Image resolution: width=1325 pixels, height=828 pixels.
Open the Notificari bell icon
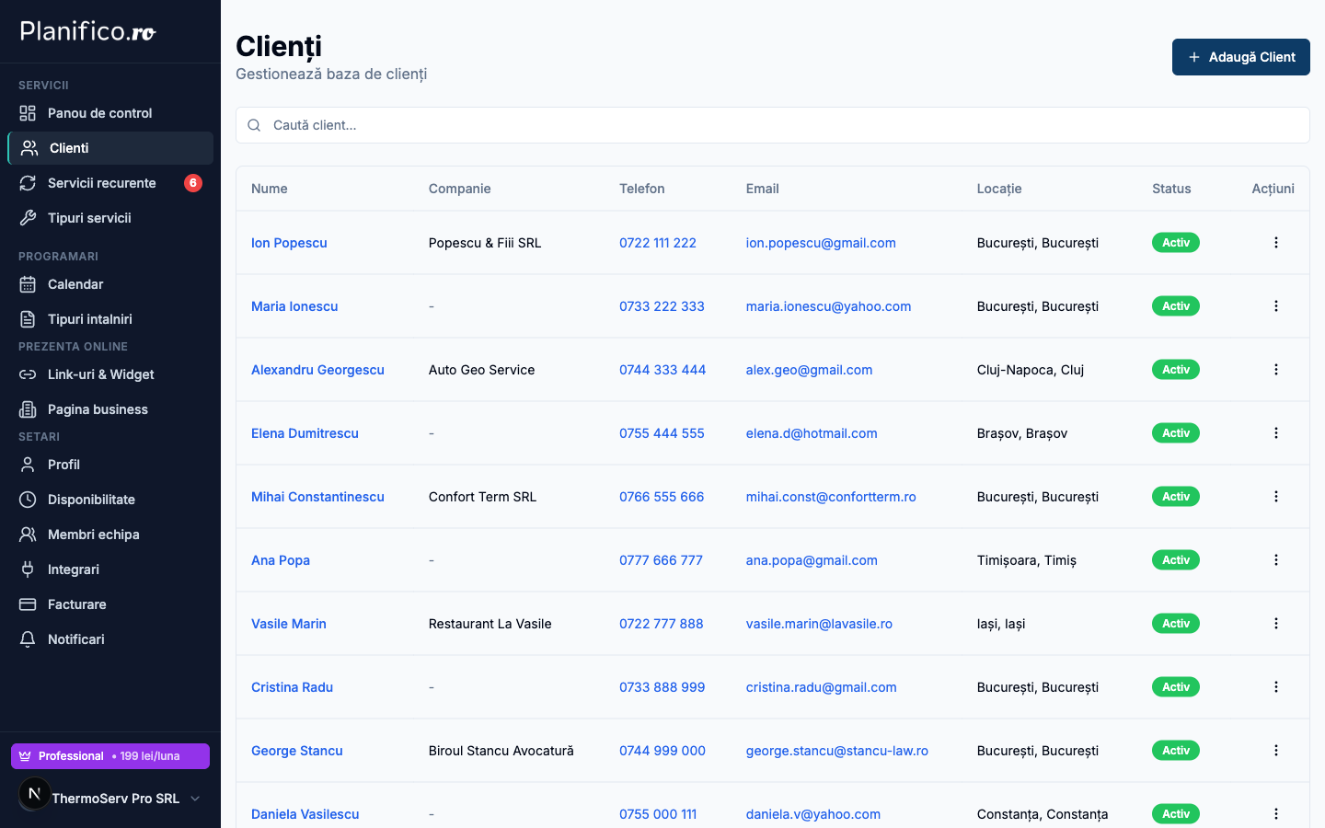coord(28,639)
